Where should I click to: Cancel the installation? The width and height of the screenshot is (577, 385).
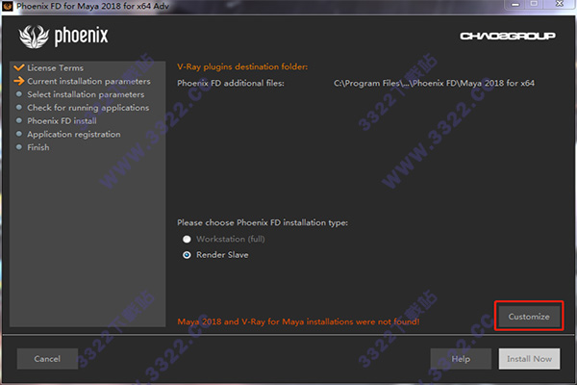pos(47,358)
